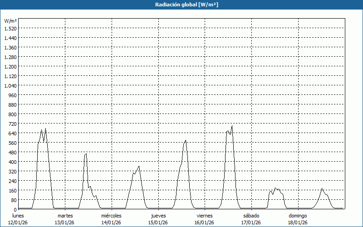This screenshot has width=363, height=227.
Task: Click the "lunes" day label
Action: tap(18, 216)
